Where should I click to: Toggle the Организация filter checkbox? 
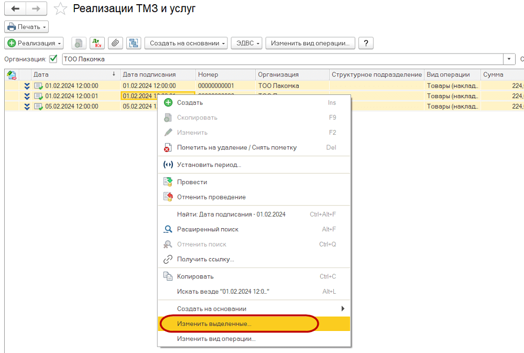[x=53, y=59]
